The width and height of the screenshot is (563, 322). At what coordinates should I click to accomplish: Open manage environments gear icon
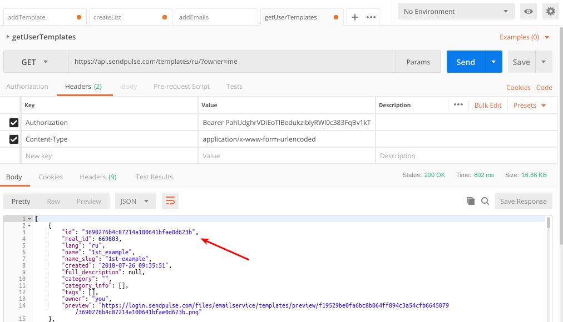pyautogui.click(x=550, y=11)
